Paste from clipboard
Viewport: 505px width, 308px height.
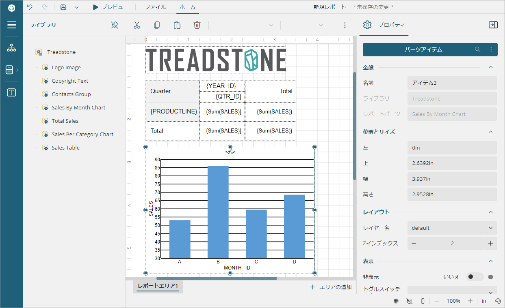tap(177, 25)
